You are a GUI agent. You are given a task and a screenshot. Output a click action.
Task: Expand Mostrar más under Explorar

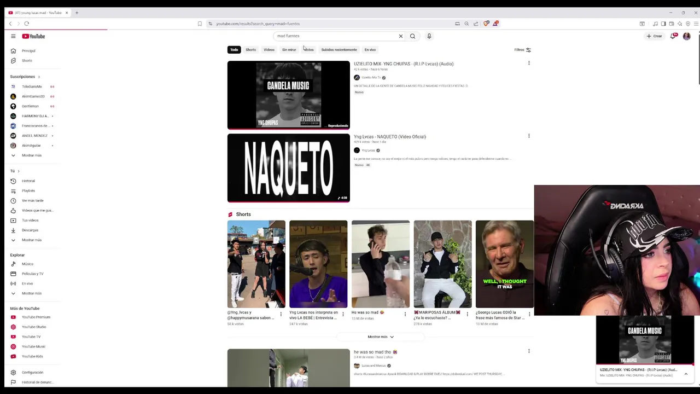point(31,294)
